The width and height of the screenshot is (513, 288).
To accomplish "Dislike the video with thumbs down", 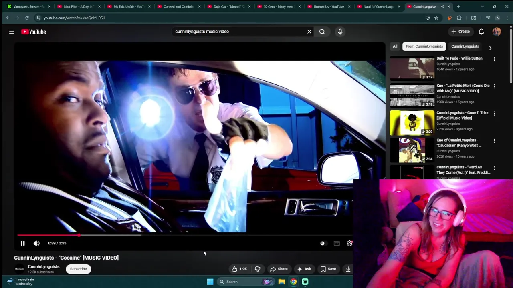I will click(258, 269).
